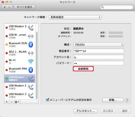
Task: Click the 接続解除 disconnect button
Action: click(x=83, y=69)
